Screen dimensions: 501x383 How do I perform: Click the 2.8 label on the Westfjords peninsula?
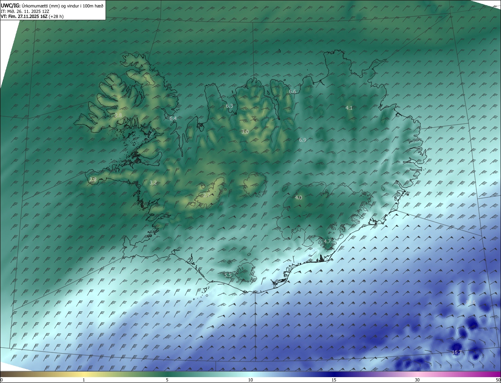(118, 116)
